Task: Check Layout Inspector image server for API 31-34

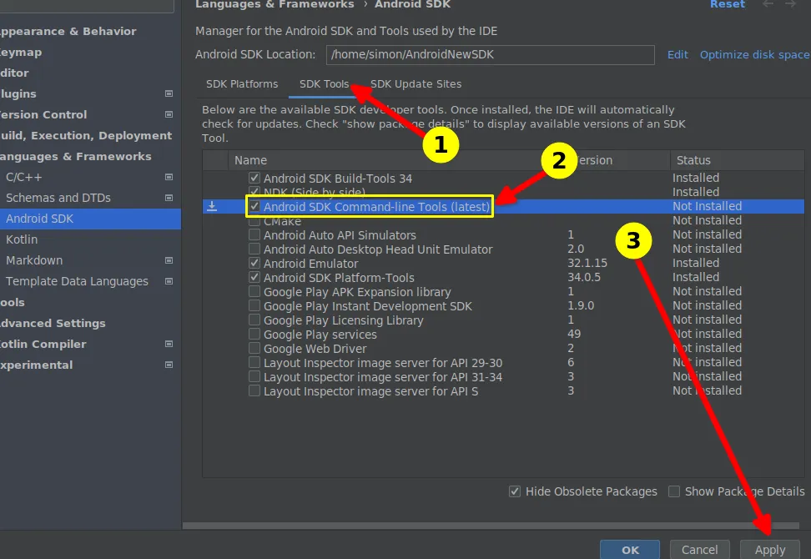Action: (x=254, y=376)
